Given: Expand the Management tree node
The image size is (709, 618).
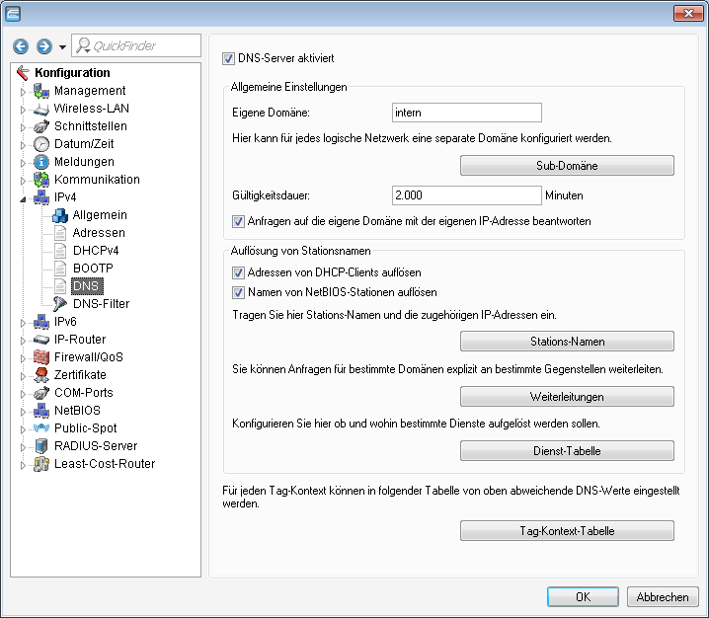Looking at the screenshot, I should pyautogui.click(x=24, y=91).
